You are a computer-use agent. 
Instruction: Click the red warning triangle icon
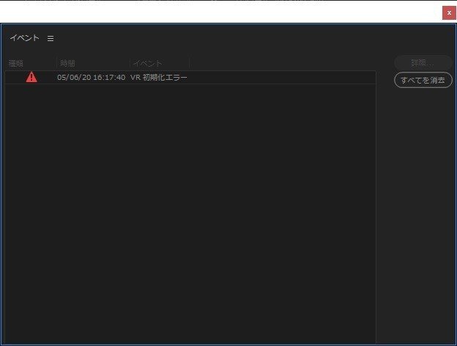pos(31,77)
